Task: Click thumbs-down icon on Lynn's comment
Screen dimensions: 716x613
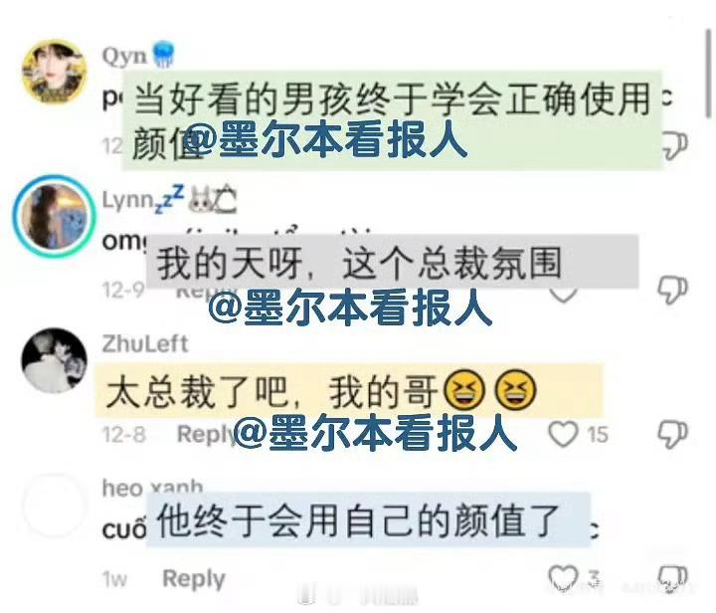Action: coord(672,290)
